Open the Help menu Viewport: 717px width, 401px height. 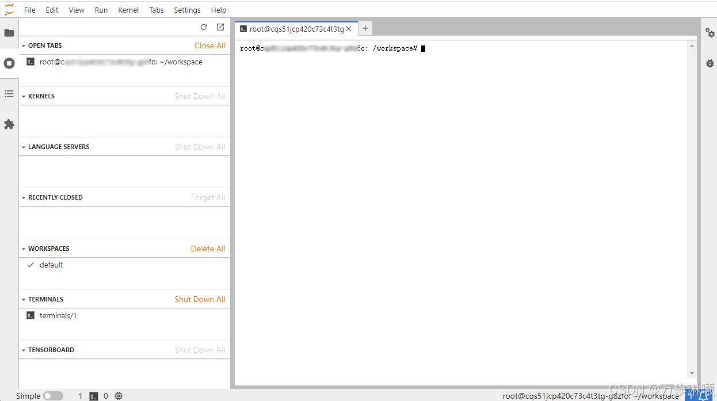(x=219, y=10)
